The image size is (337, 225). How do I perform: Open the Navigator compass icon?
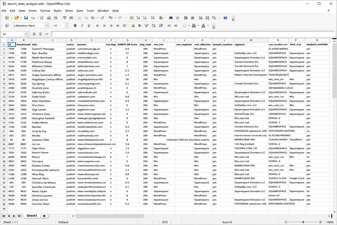178,18
